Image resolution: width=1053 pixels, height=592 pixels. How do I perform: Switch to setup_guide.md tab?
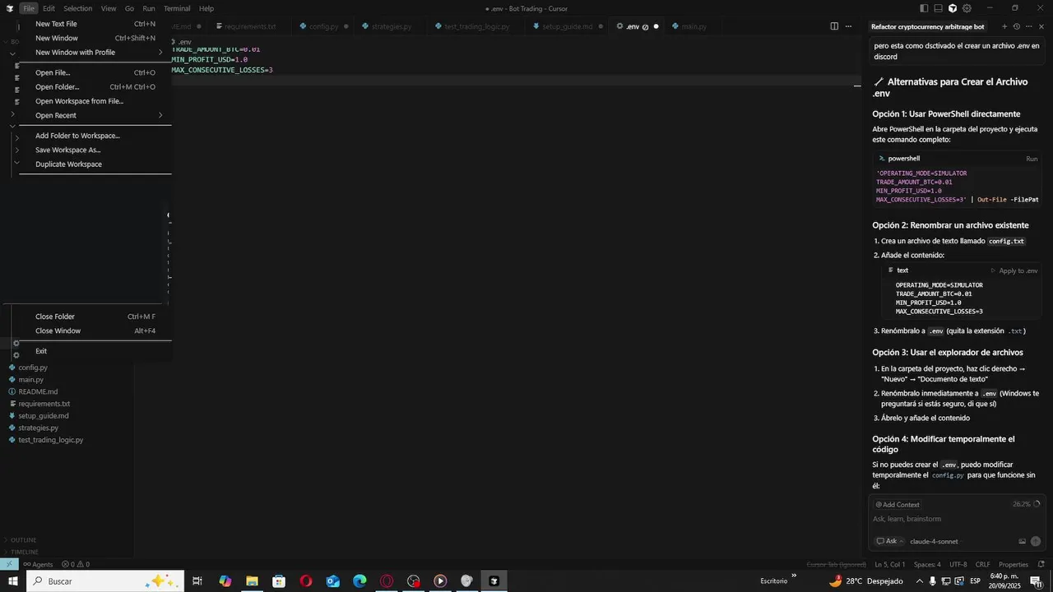(567, 26)
